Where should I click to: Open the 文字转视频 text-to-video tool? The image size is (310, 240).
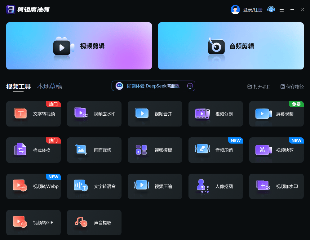tap(33, 114)
